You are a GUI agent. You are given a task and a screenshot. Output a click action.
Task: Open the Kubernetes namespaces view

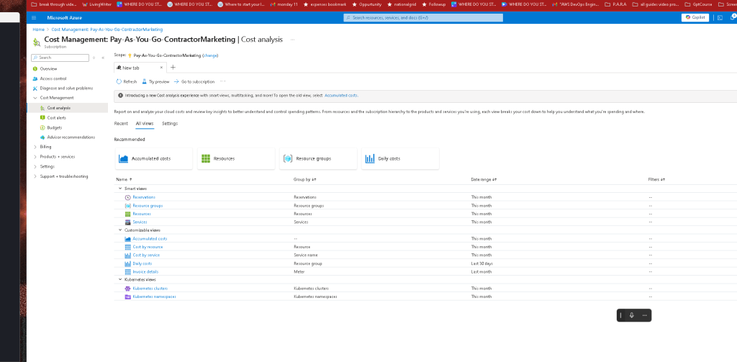(155, 297)
